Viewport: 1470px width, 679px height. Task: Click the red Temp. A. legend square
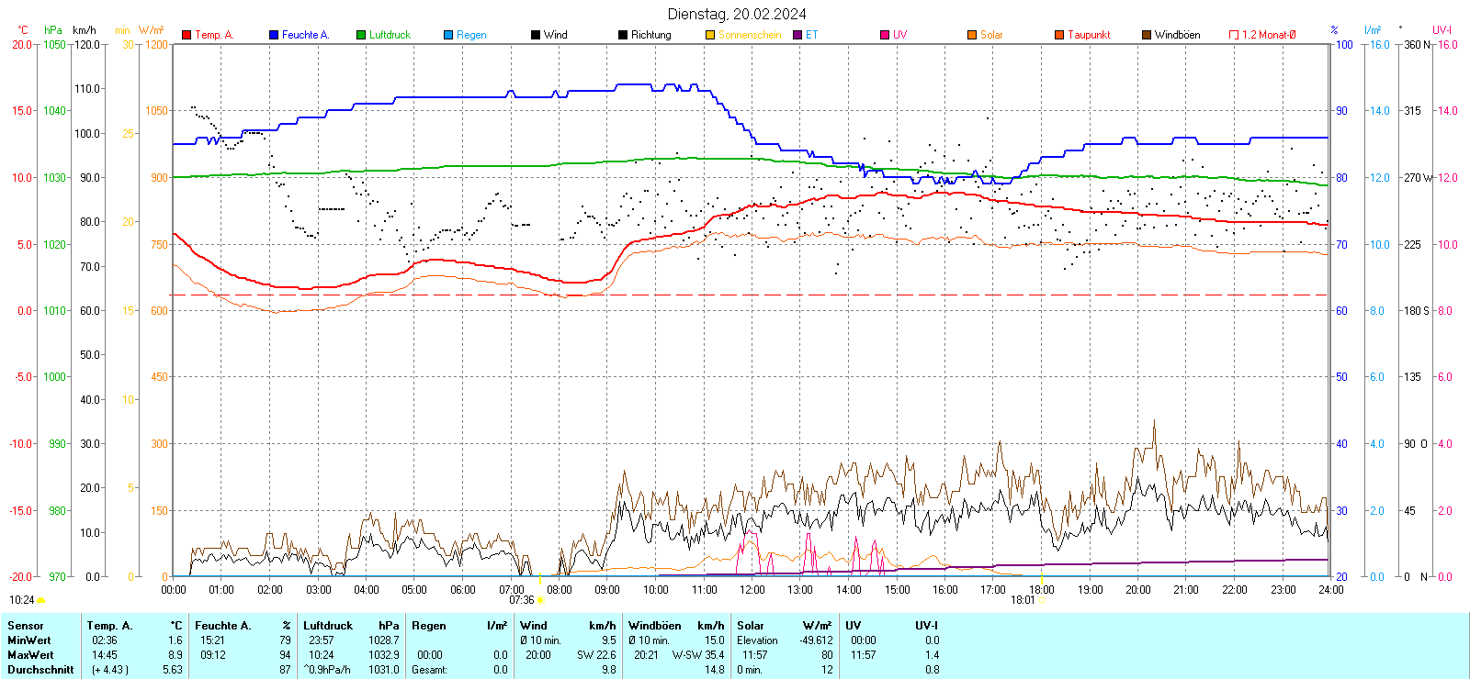click(187, 35)
